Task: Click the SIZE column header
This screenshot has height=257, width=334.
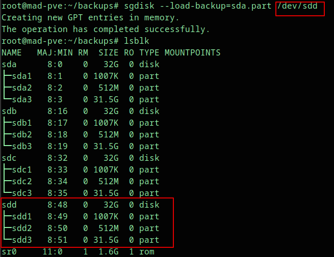Action: click(x=109, y=53)
